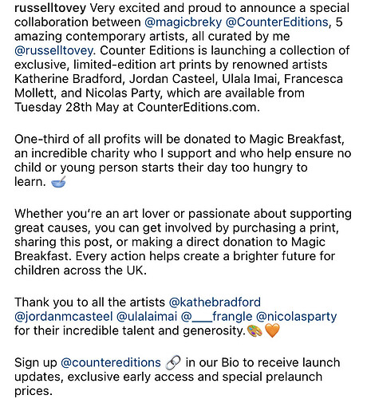
Task: Visit the @kathebradford artist profile
Action: [x=215, y=302]
